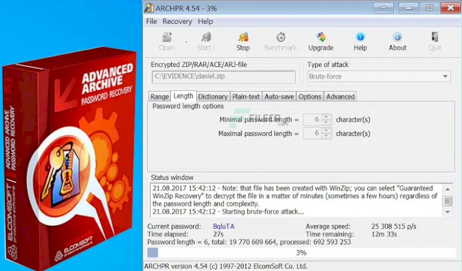The height and width of the screenshot is (271, 462).
Task: Open the Auto-save tab
Action: coord(279,96)
